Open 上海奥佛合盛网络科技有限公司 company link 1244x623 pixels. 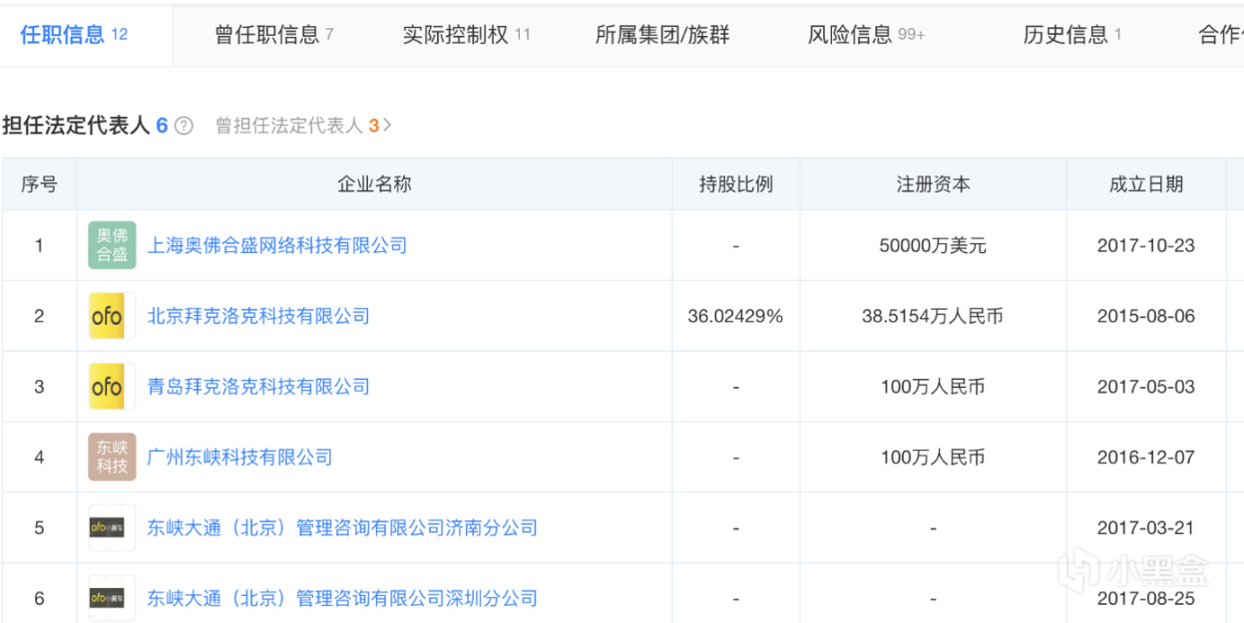point(277,245)
